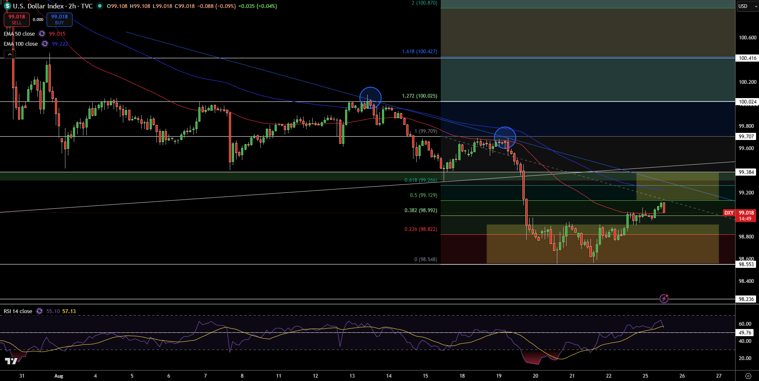Click the TradingView logo in bottom left

[11, 361]
